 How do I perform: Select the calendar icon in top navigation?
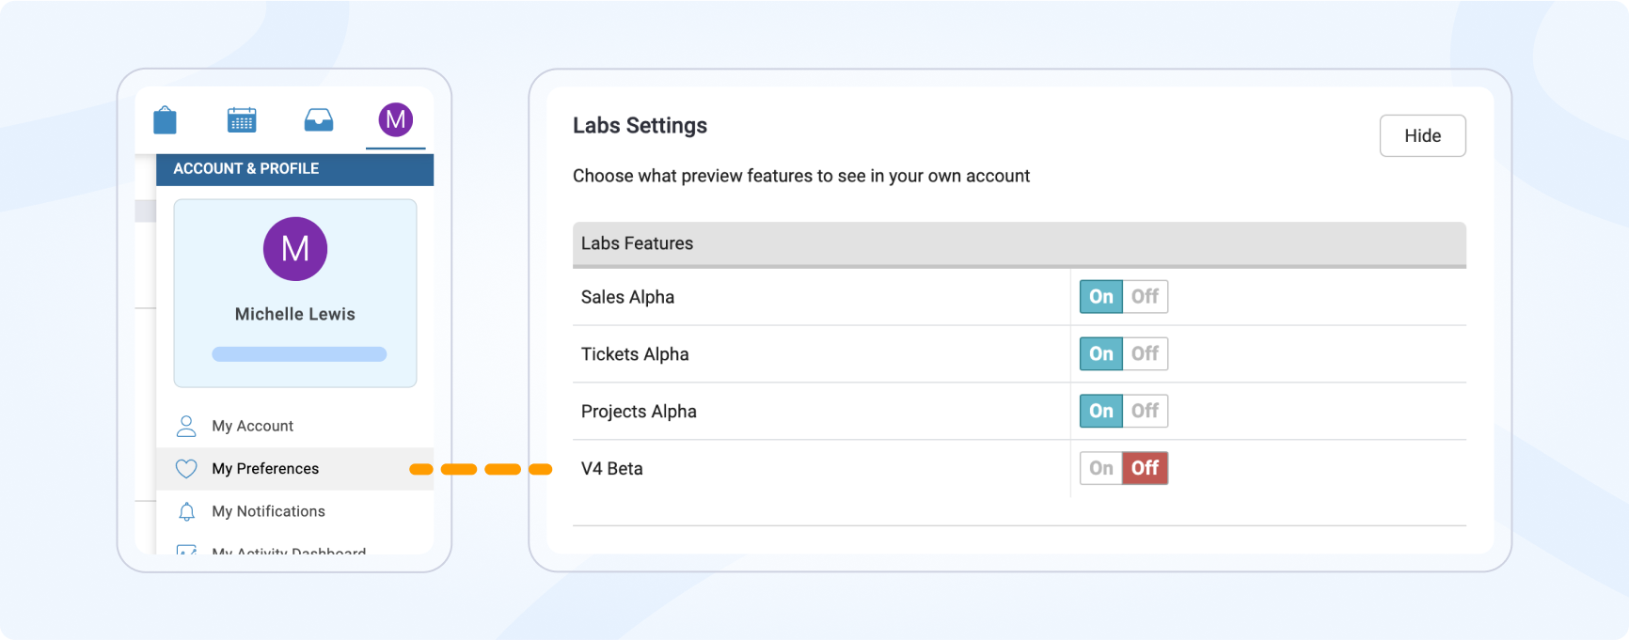coord(242,120)
